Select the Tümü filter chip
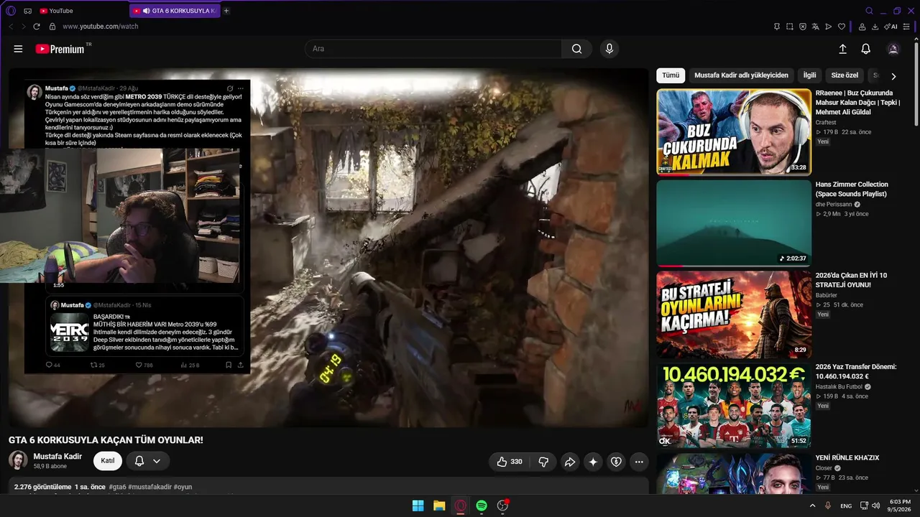The width and height of the screenshot is (920, 517). pyautogui.click(x=671, y=75)
